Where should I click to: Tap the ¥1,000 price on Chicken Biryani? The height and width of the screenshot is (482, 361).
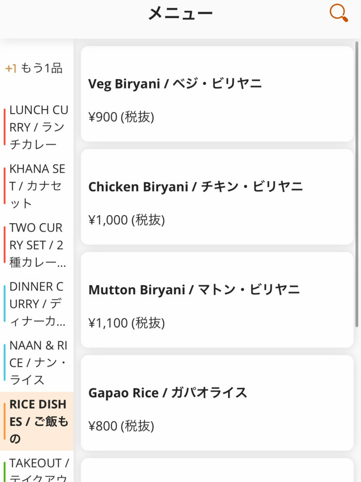(x=126, y=220)
